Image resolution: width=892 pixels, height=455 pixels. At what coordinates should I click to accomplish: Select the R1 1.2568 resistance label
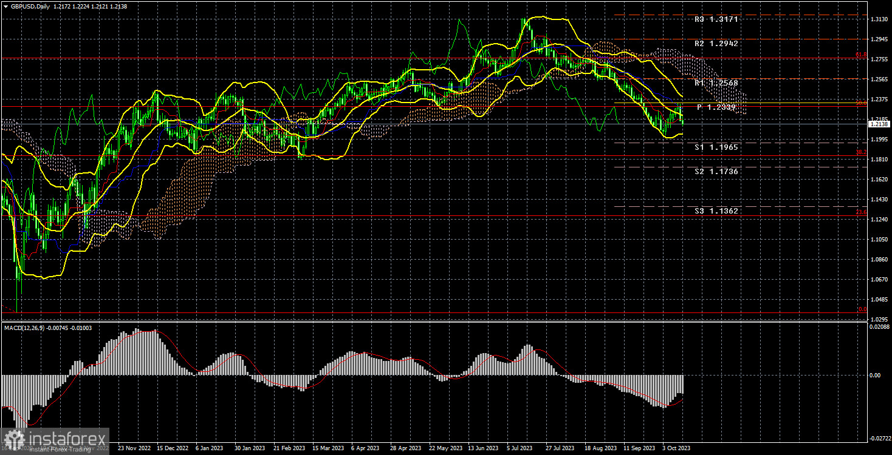pyautogui.click(x=716, y=83)
